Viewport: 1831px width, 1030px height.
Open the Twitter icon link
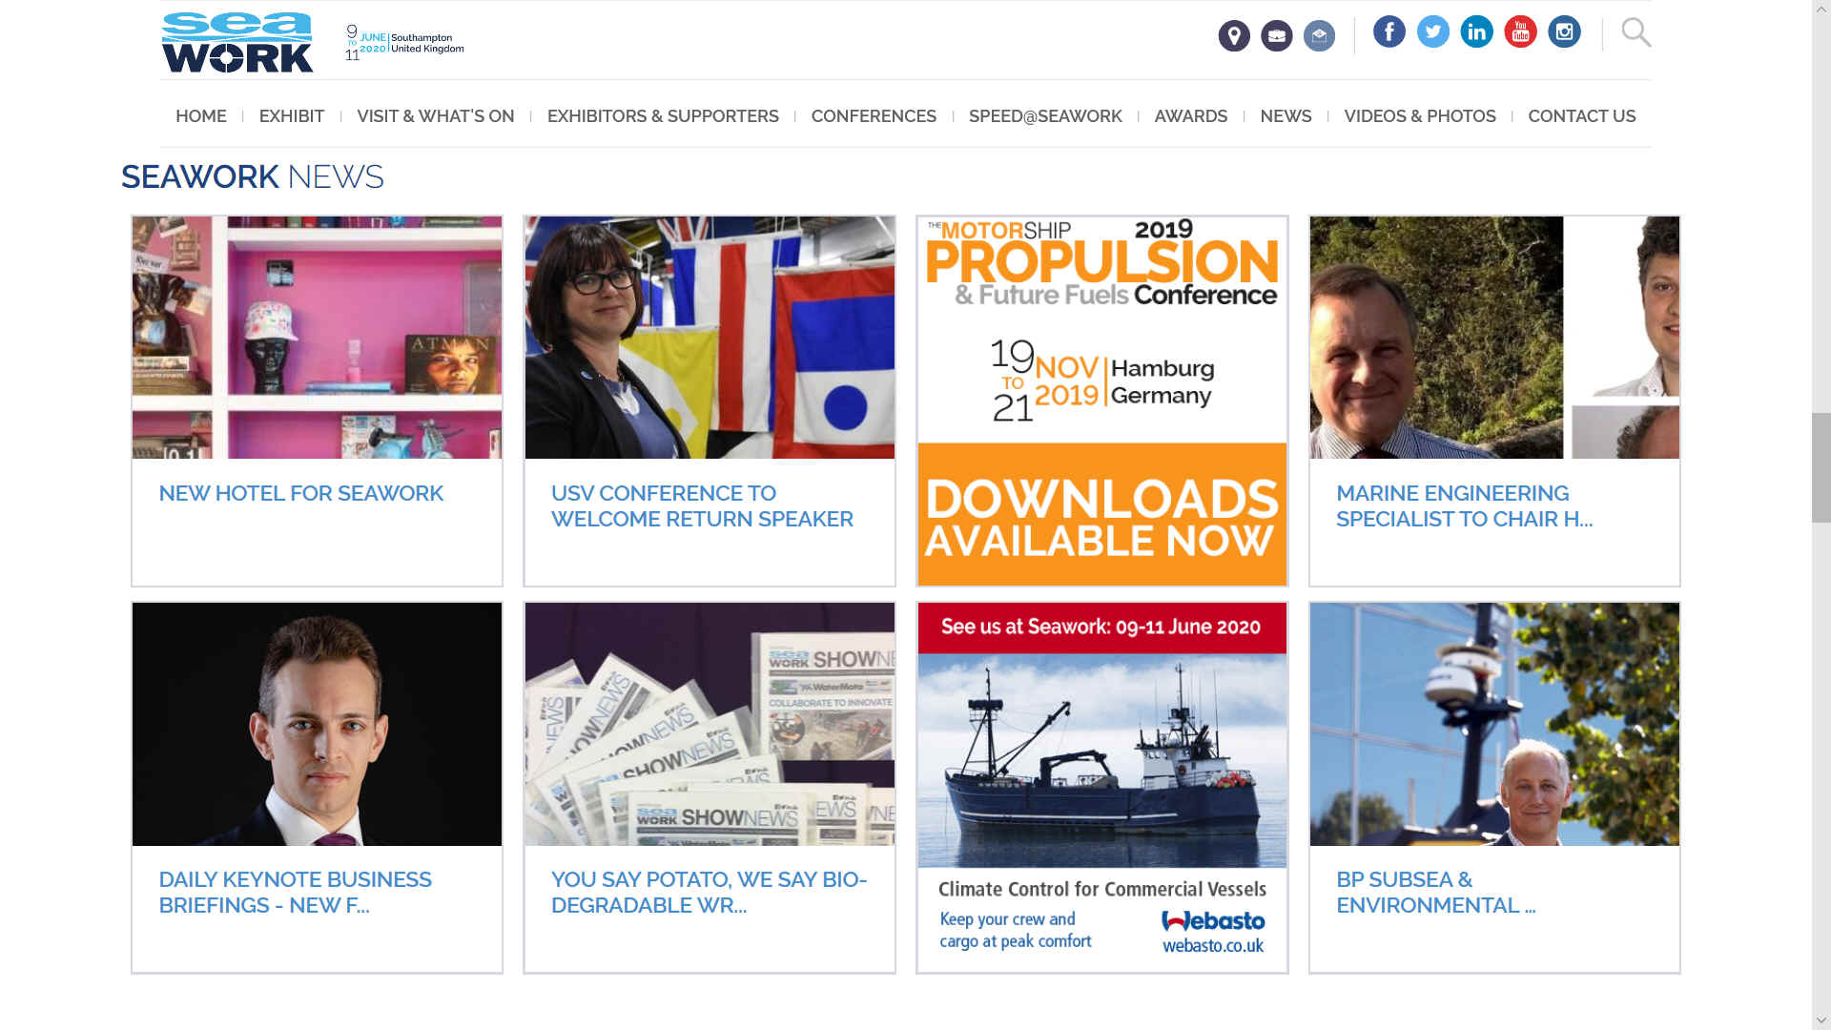click(x=1433, y=31)
